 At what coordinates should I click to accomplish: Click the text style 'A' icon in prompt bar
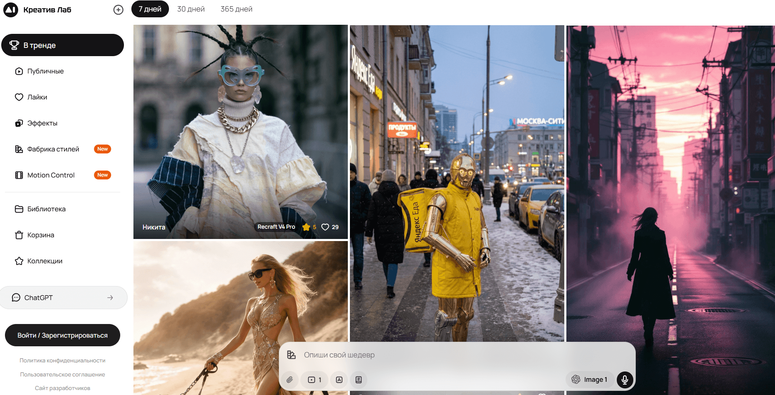[x=339, y=380]
